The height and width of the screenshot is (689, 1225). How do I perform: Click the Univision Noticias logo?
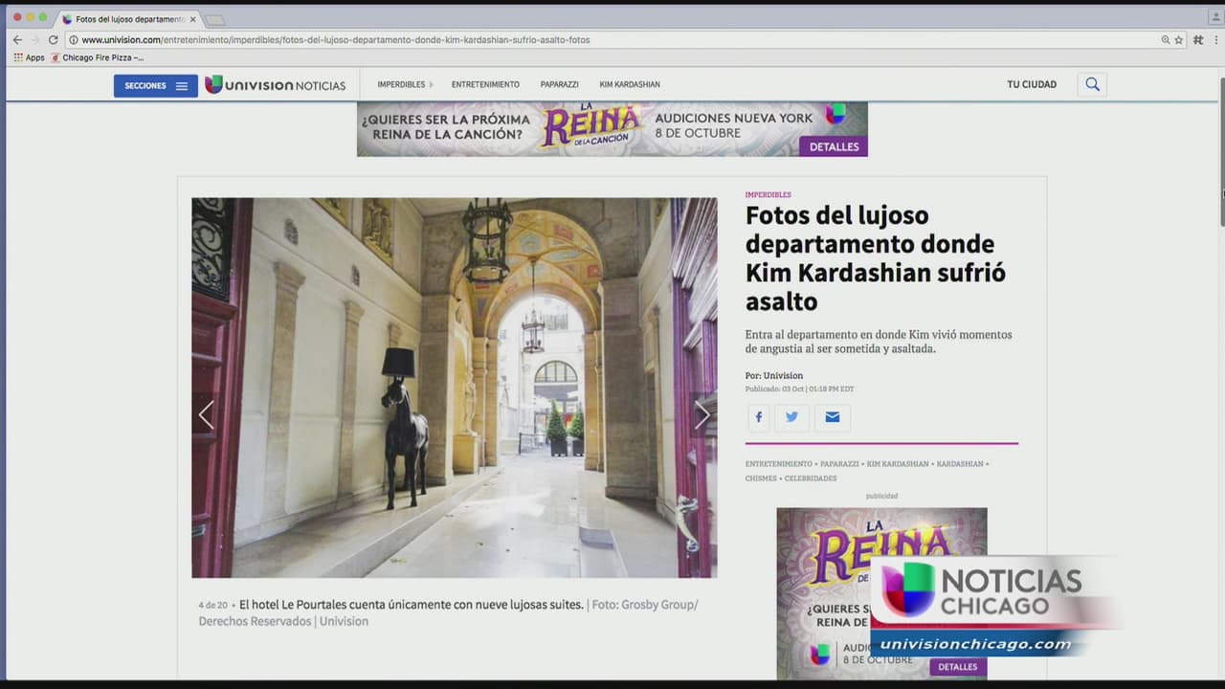point(276,85)
